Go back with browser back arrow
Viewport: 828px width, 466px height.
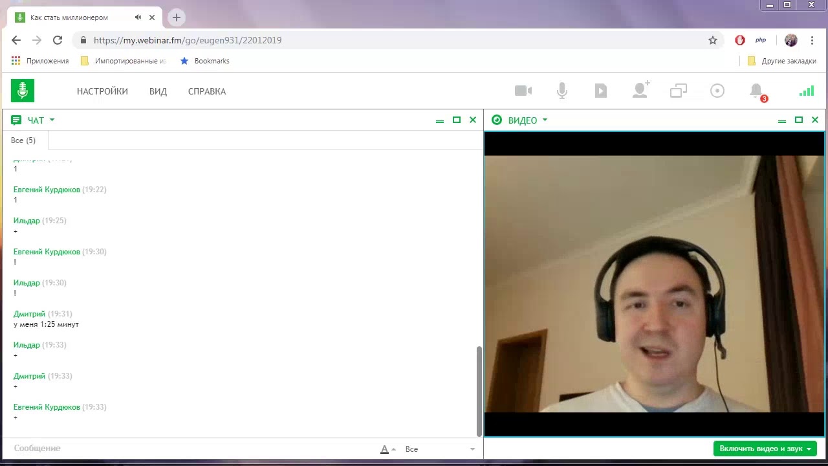[16, 40]
